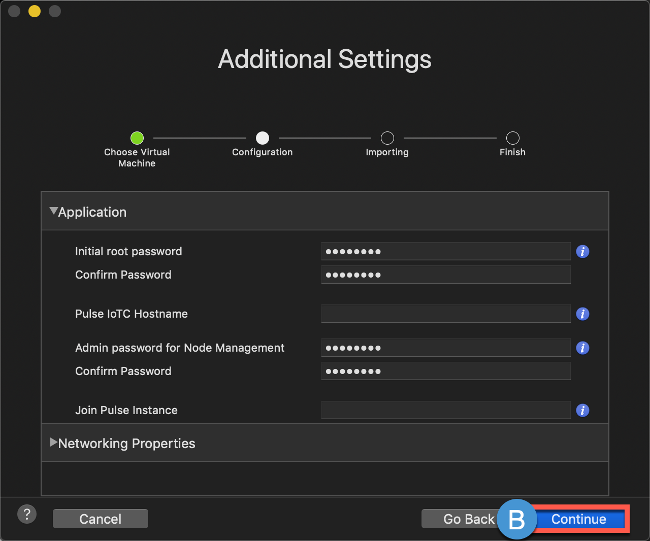The width and height of the screenshot is (650, 541).
Task: Focus the Initial root password field
Action: pos(445,251)
